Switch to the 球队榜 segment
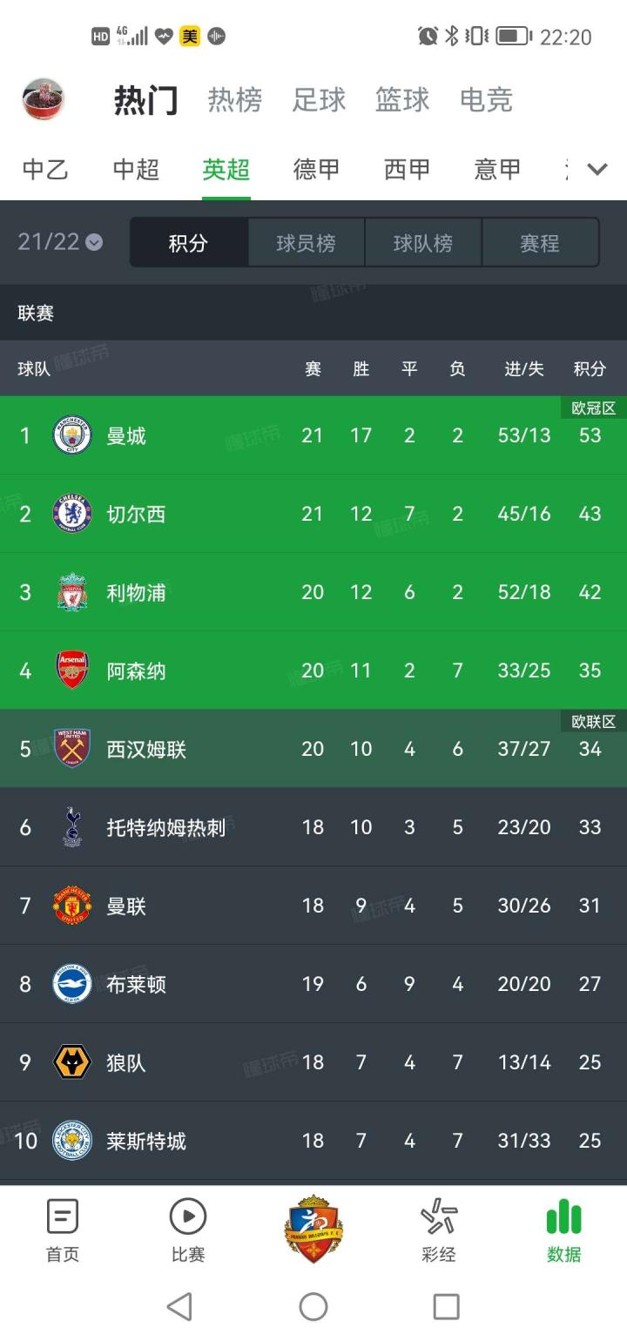This screenshot has width=627, height=1341. [423, 243]
